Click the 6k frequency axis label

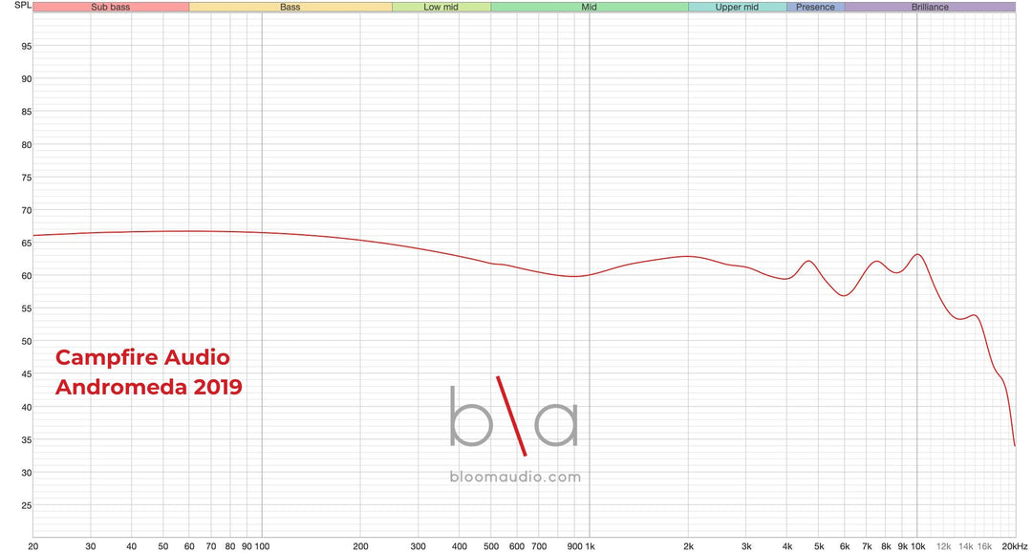[845, 546]
